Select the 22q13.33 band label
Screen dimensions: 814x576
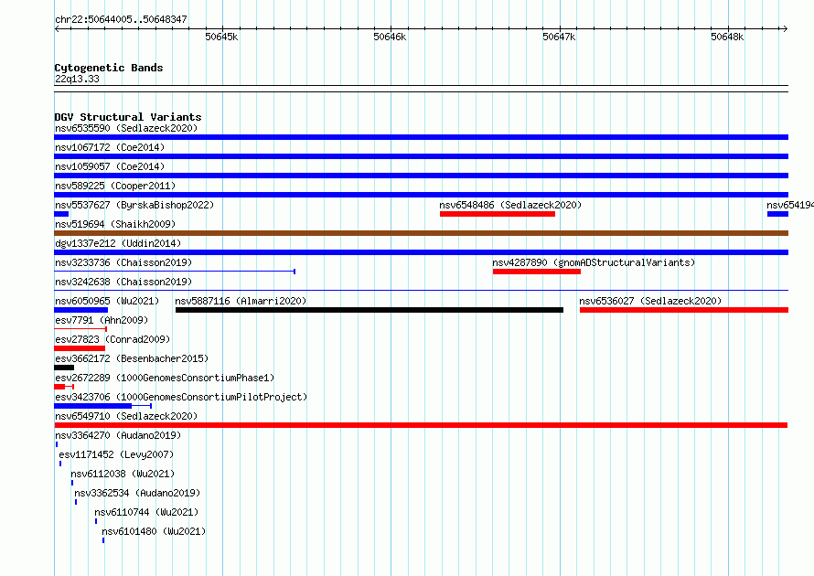[x=77, y=79]
